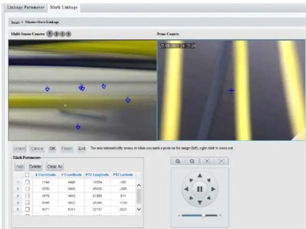This screenshot has width=306, height=229.
Task: Tilt dome camera up with PTZ arrow
Action: click(x=200, y=176)
